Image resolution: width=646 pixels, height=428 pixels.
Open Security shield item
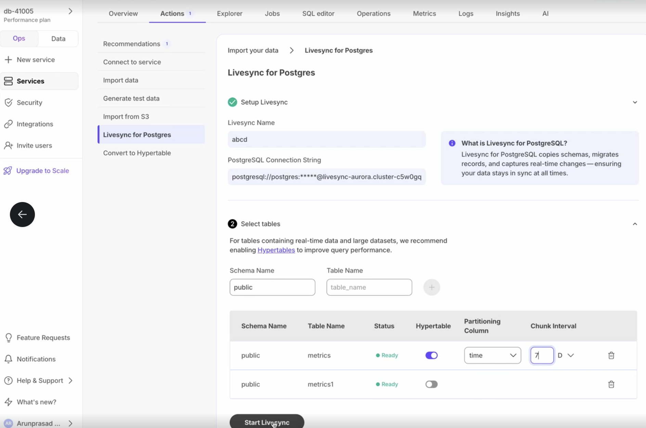(x=9, y=103)
